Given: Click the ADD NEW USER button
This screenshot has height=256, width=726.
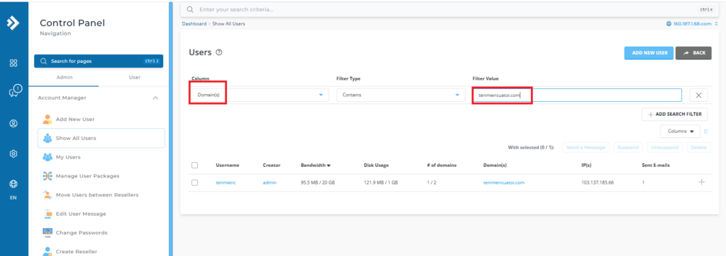Looking at the screenshot, I should pyautogui.click(x=649, y=53).
